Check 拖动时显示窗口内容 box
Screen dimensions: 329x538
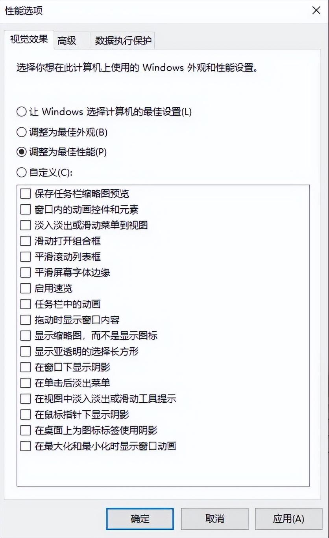[x=26, y=320]
